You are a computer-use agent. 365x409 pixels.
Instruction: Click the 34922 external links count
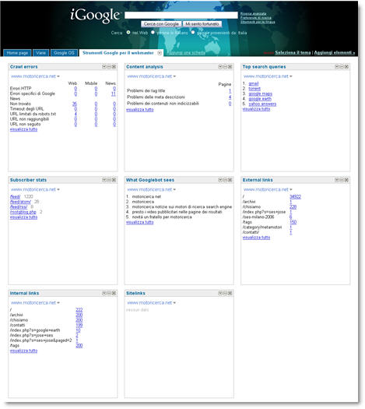tap(295, 196)
